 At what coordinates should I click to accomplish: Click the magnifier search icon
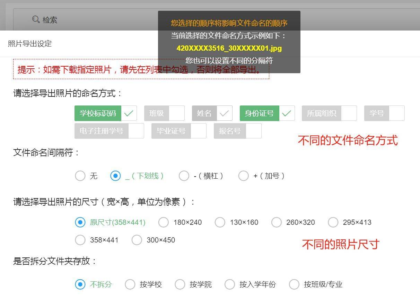34,20
